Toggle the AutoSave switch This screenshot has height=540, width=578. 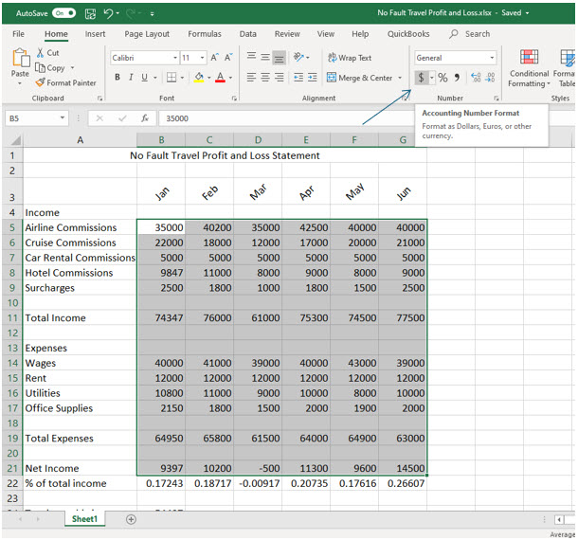click(63, 13)
